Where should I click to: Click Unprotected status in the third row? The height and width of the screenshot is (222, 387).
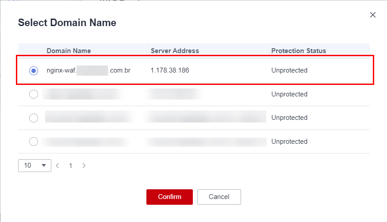pyautogui.click(x=289, y=118)
